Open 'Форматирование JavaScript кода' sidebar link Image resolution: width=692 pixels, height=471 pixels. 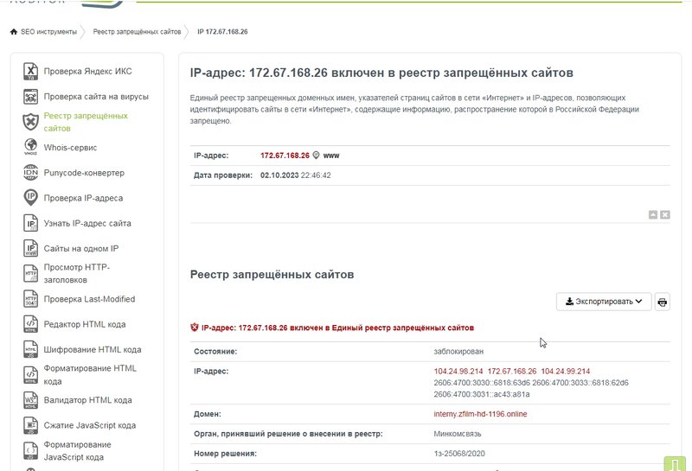(78, 451)
